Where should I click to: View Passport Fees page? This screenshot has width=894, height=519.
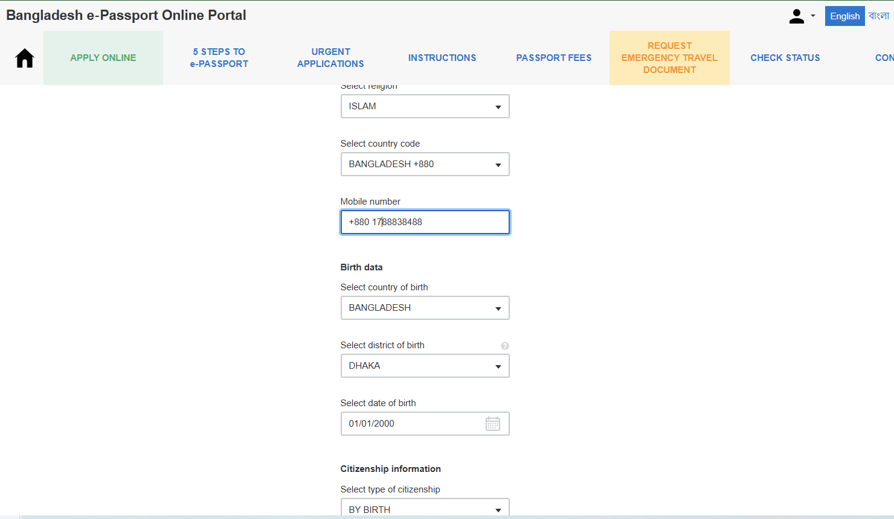(x=554, y=58)
